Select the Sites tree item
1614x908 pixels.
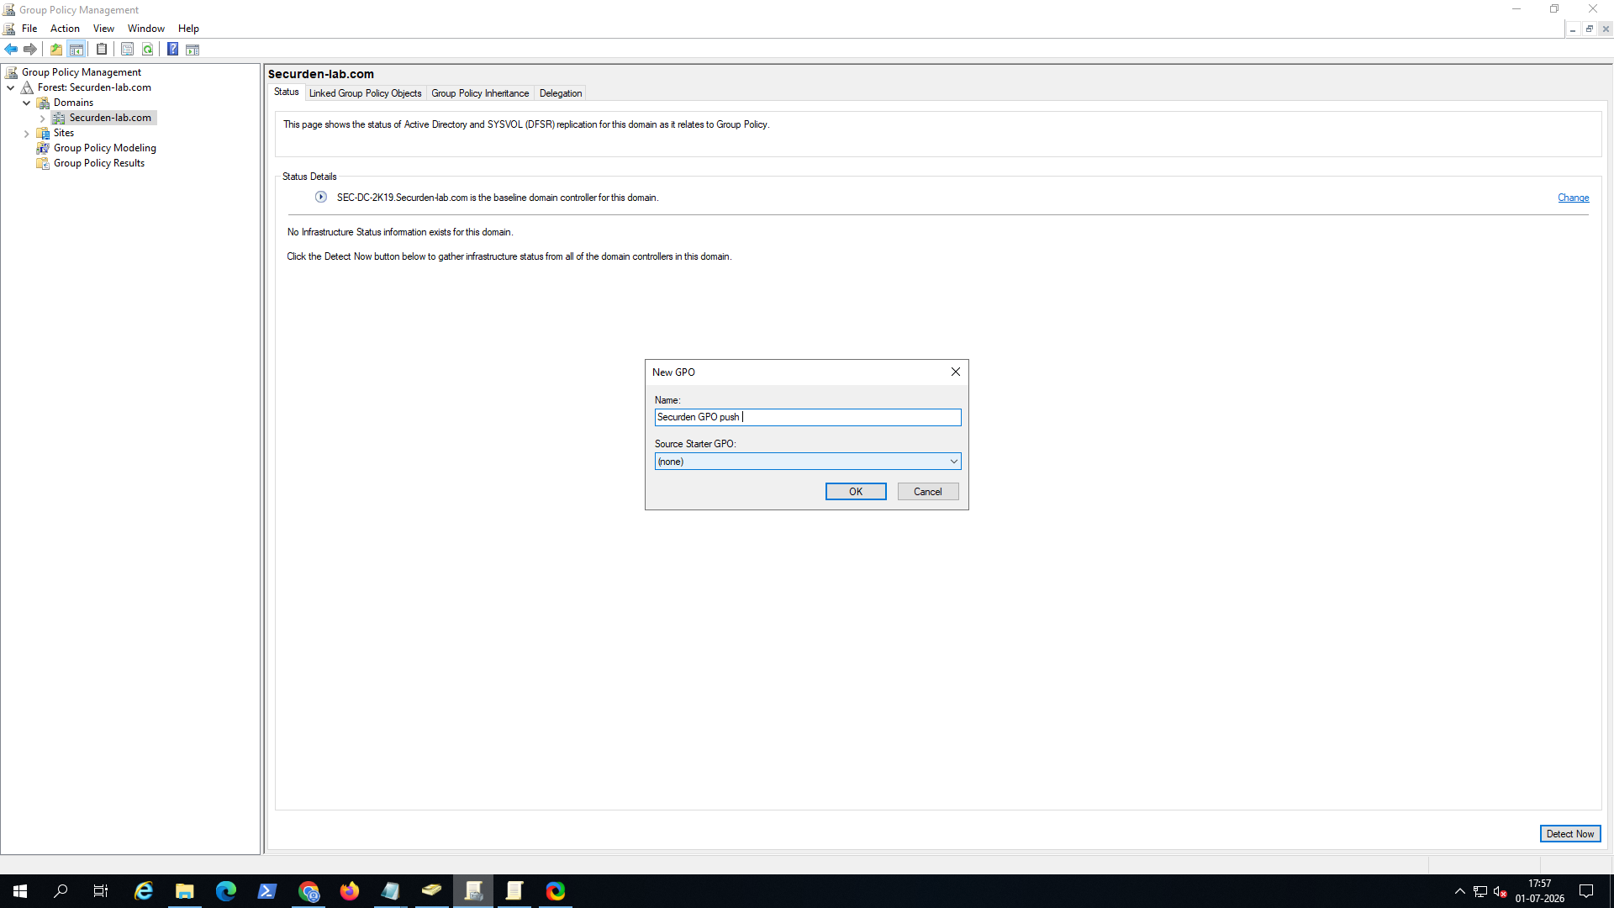pyautogui.click(x=64, y=133)
